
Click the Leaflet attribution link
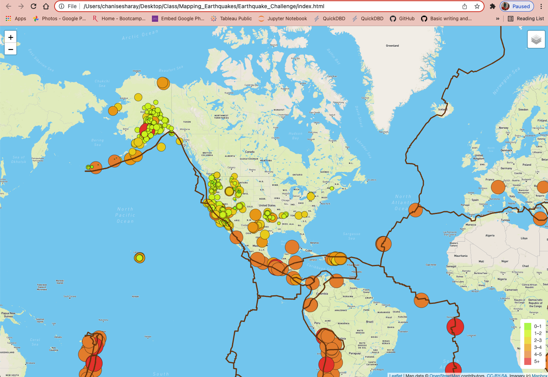[x=396, y=375]
